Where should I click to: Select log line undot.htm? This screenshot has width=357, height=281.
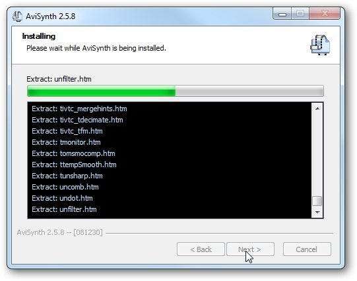pos(62,198)
